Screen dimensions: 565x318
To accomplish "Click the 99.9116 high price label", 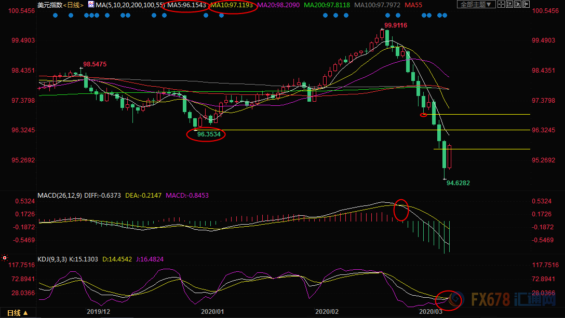I will click(x=396, y=25).
